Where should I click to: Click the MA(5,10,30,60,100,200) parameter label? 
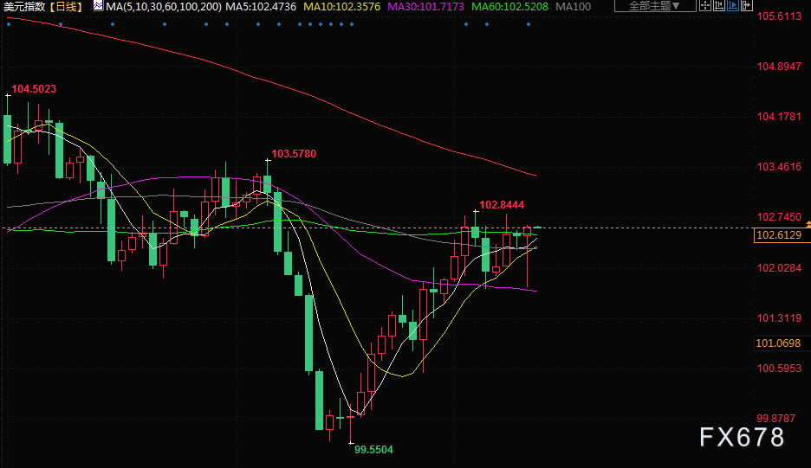tap(164, 7)
